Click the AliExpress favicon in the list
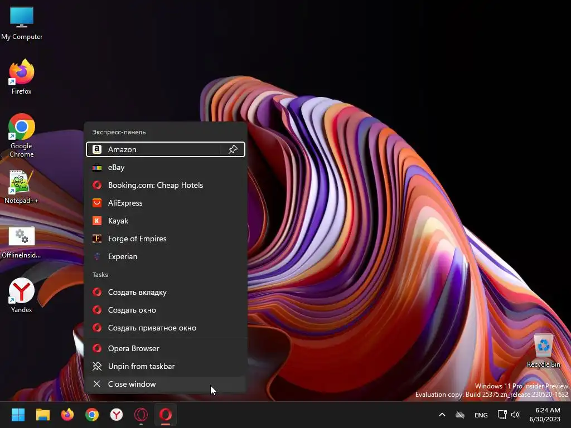Image resolution: width=571 pixels, height=428 pixels. 97,203
